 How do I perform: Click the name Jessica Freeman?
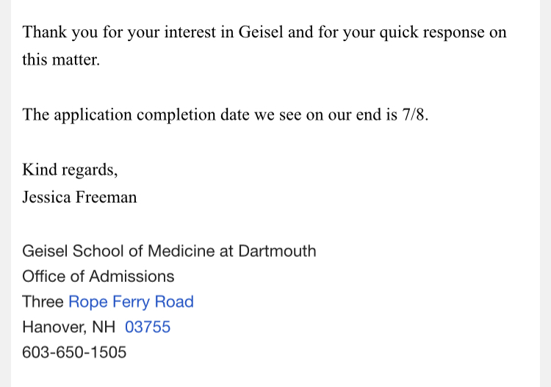(79, 197)
